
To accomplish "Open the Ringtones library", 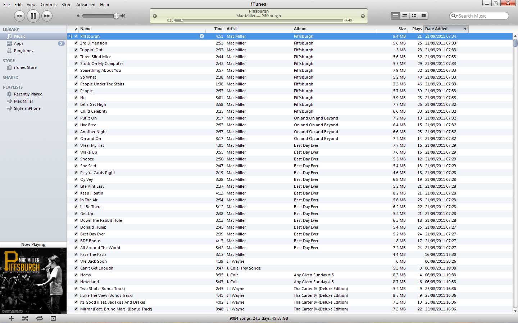I will (x=23, y=51).
